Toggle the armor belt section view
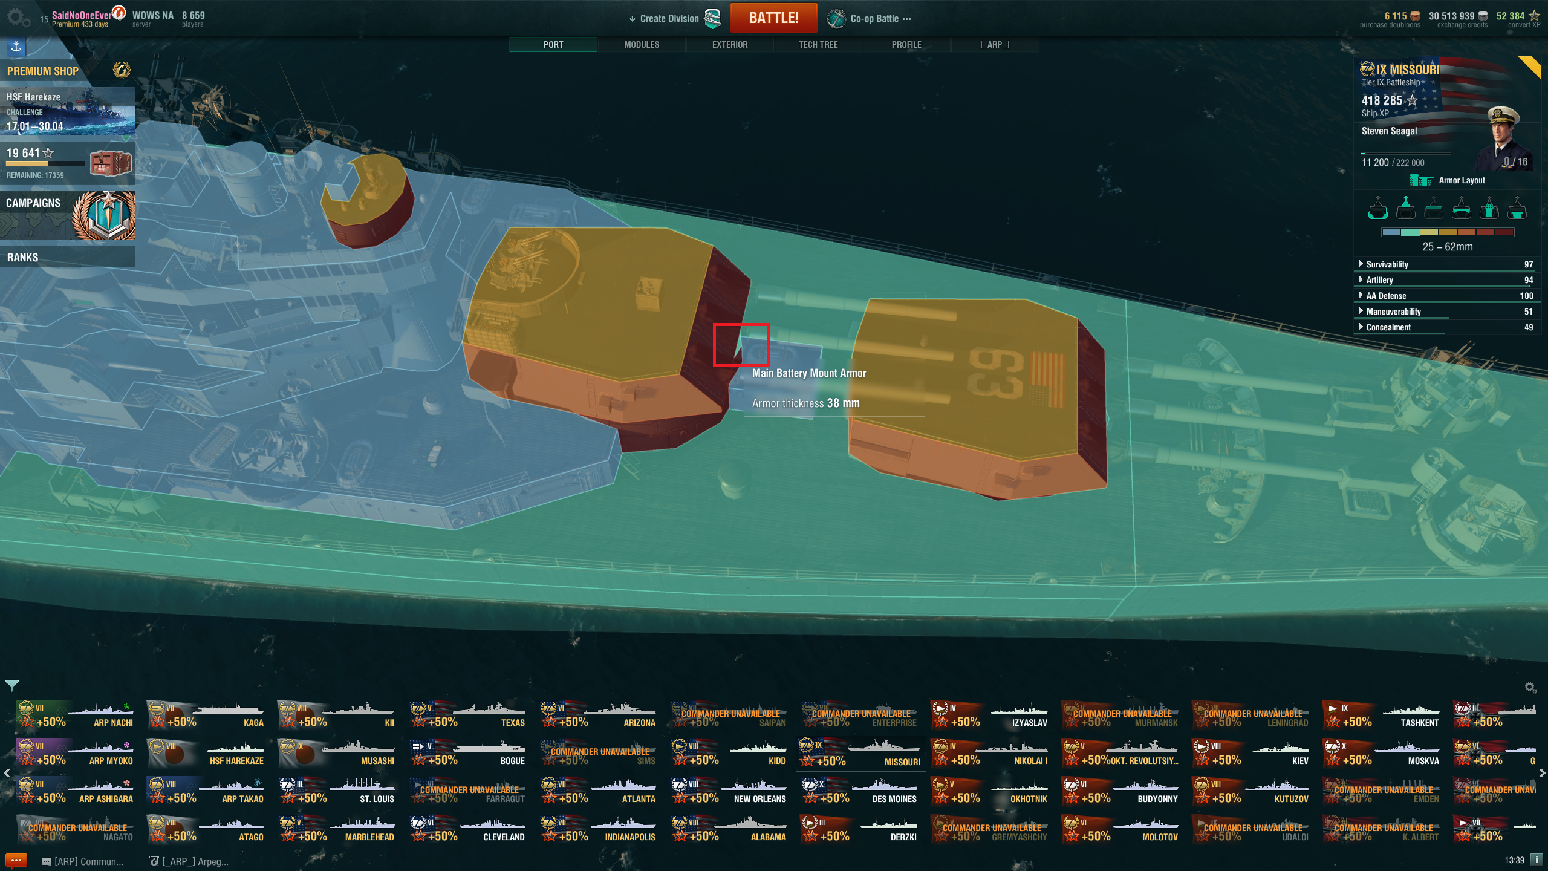Screen dimensions: 1548x871 (x=1462, y=209)
